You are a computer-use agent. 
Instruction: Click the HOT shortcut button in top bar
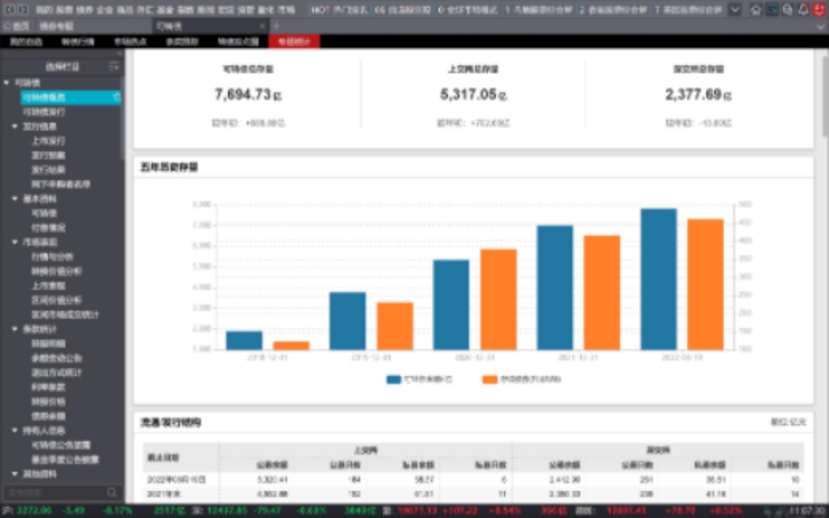tap(340, 10)
